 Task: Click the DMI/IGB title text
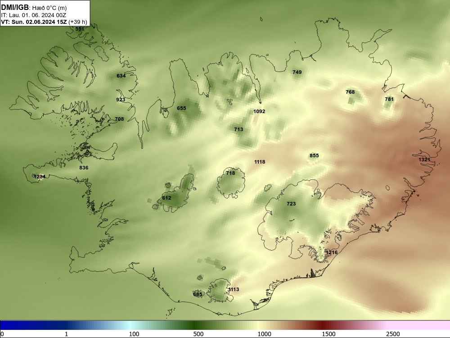(x=15, y=7)
